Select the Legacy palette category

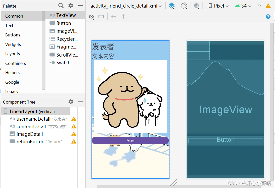pos(21,91)
